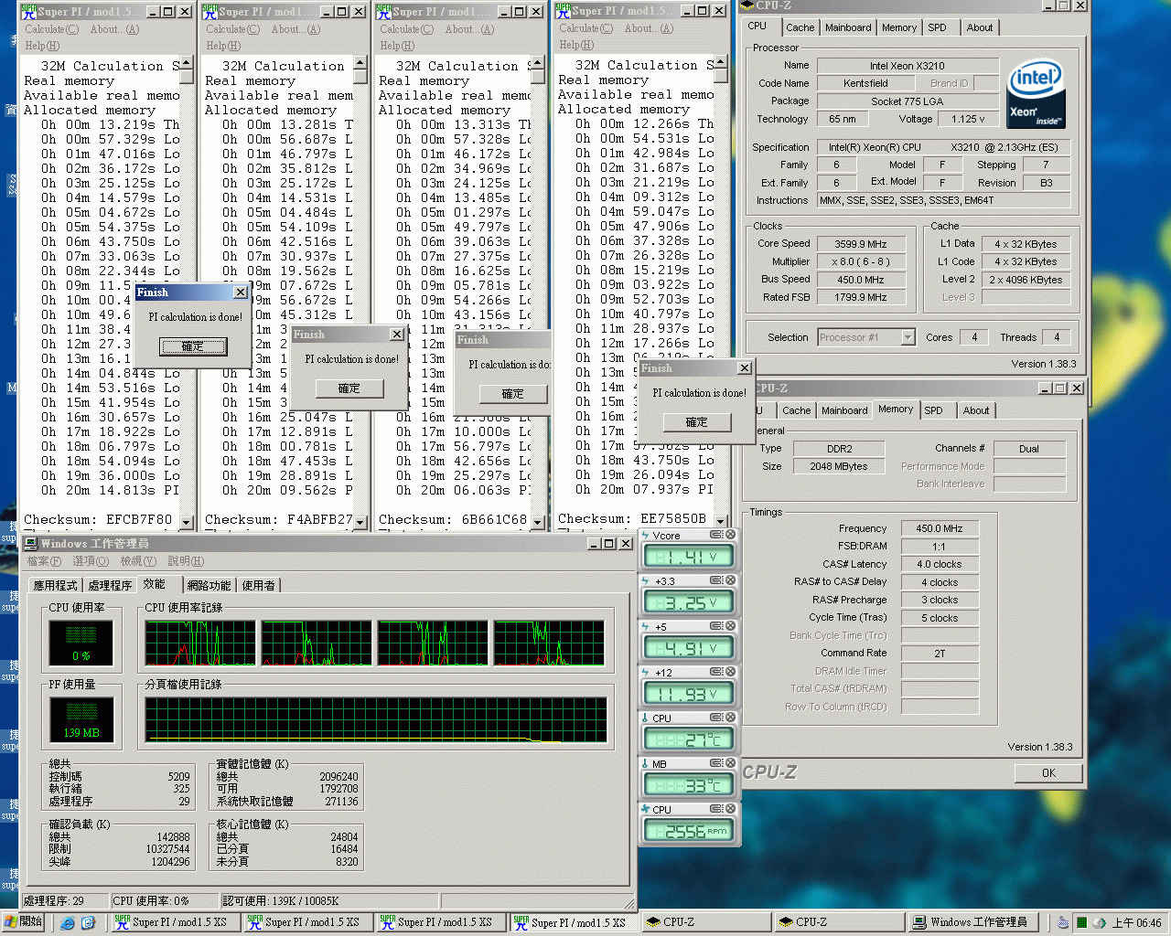This screenshot has width=1171, height=936.
Task: Close the MB temperature sensor widget
Action: coord(730,763)
